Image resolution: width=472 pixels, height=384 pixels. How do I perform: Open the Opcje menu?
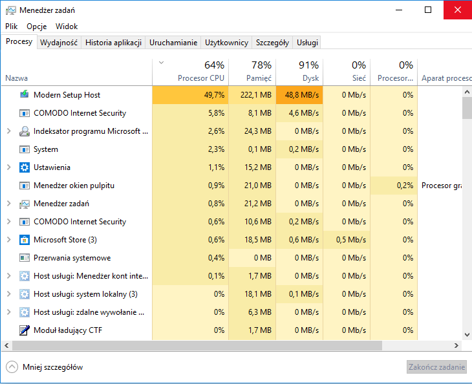36,27
